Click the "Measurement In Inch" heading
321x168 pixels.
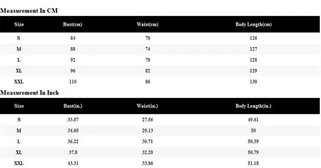click(30, 93)
